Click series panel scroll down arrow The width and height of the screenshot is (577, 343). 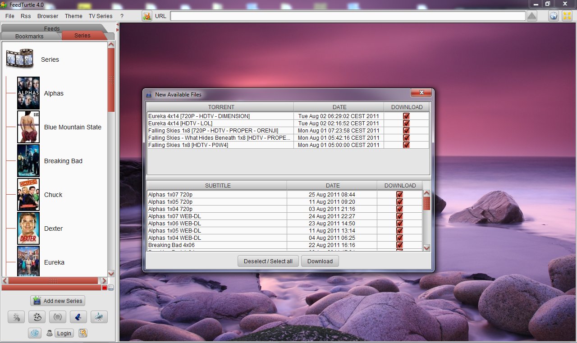[111, 273]
